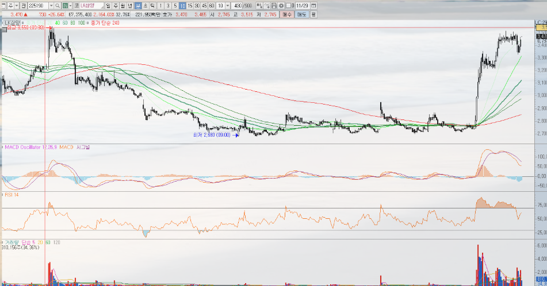Click the current price 3,470 in info bar
The height and width of the screenshot is (286, 547).
click(x=17, y=14)
